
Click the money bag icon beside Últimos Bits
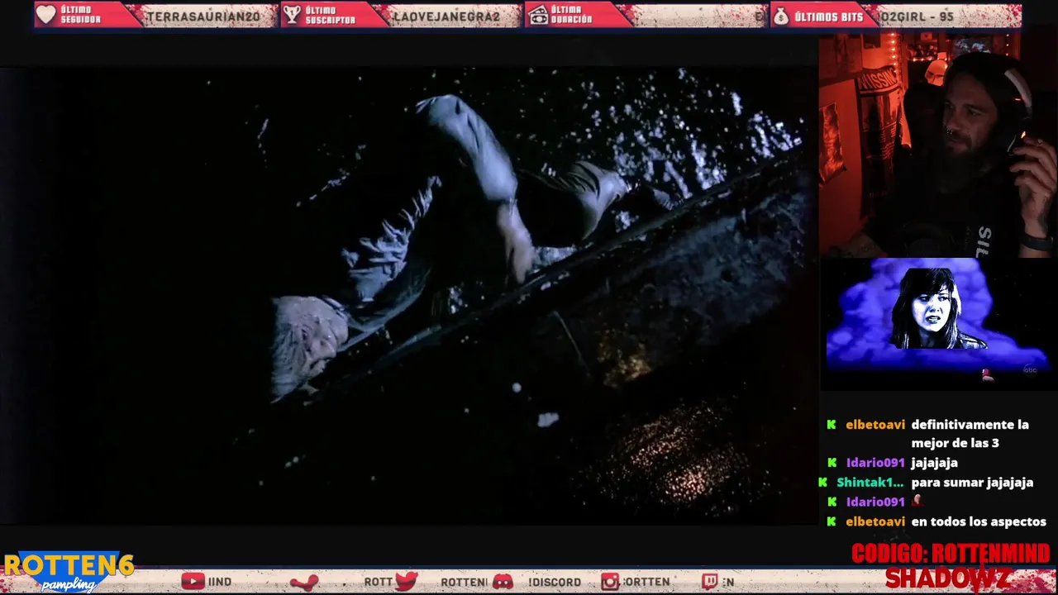[x=780, y=15]
